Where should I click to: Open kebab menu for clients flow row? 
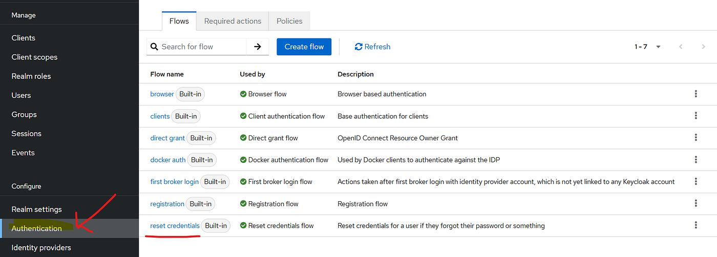coord(695,116)
